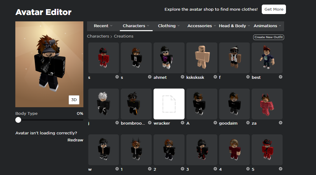Image resolution: width=316 pixels, height=175 pixels.
Task: Open settings gear for goodaim outfit
Action: click(248, 123)
